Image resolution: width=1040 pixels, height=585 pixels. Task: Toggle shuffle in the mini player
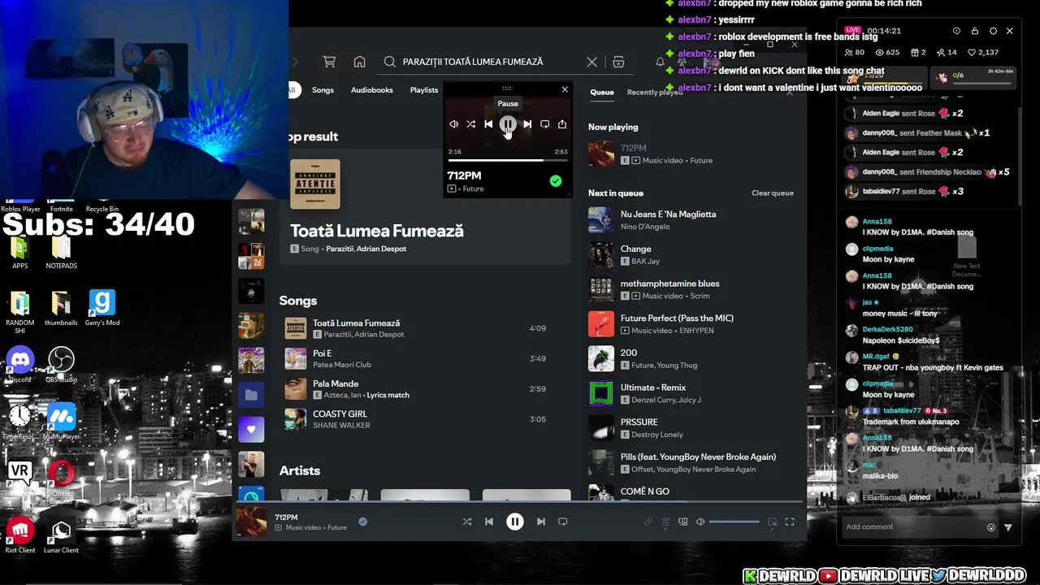point(470,124)
